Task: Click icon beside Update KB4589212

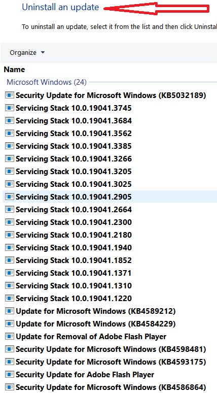Action: click(10, 311)
